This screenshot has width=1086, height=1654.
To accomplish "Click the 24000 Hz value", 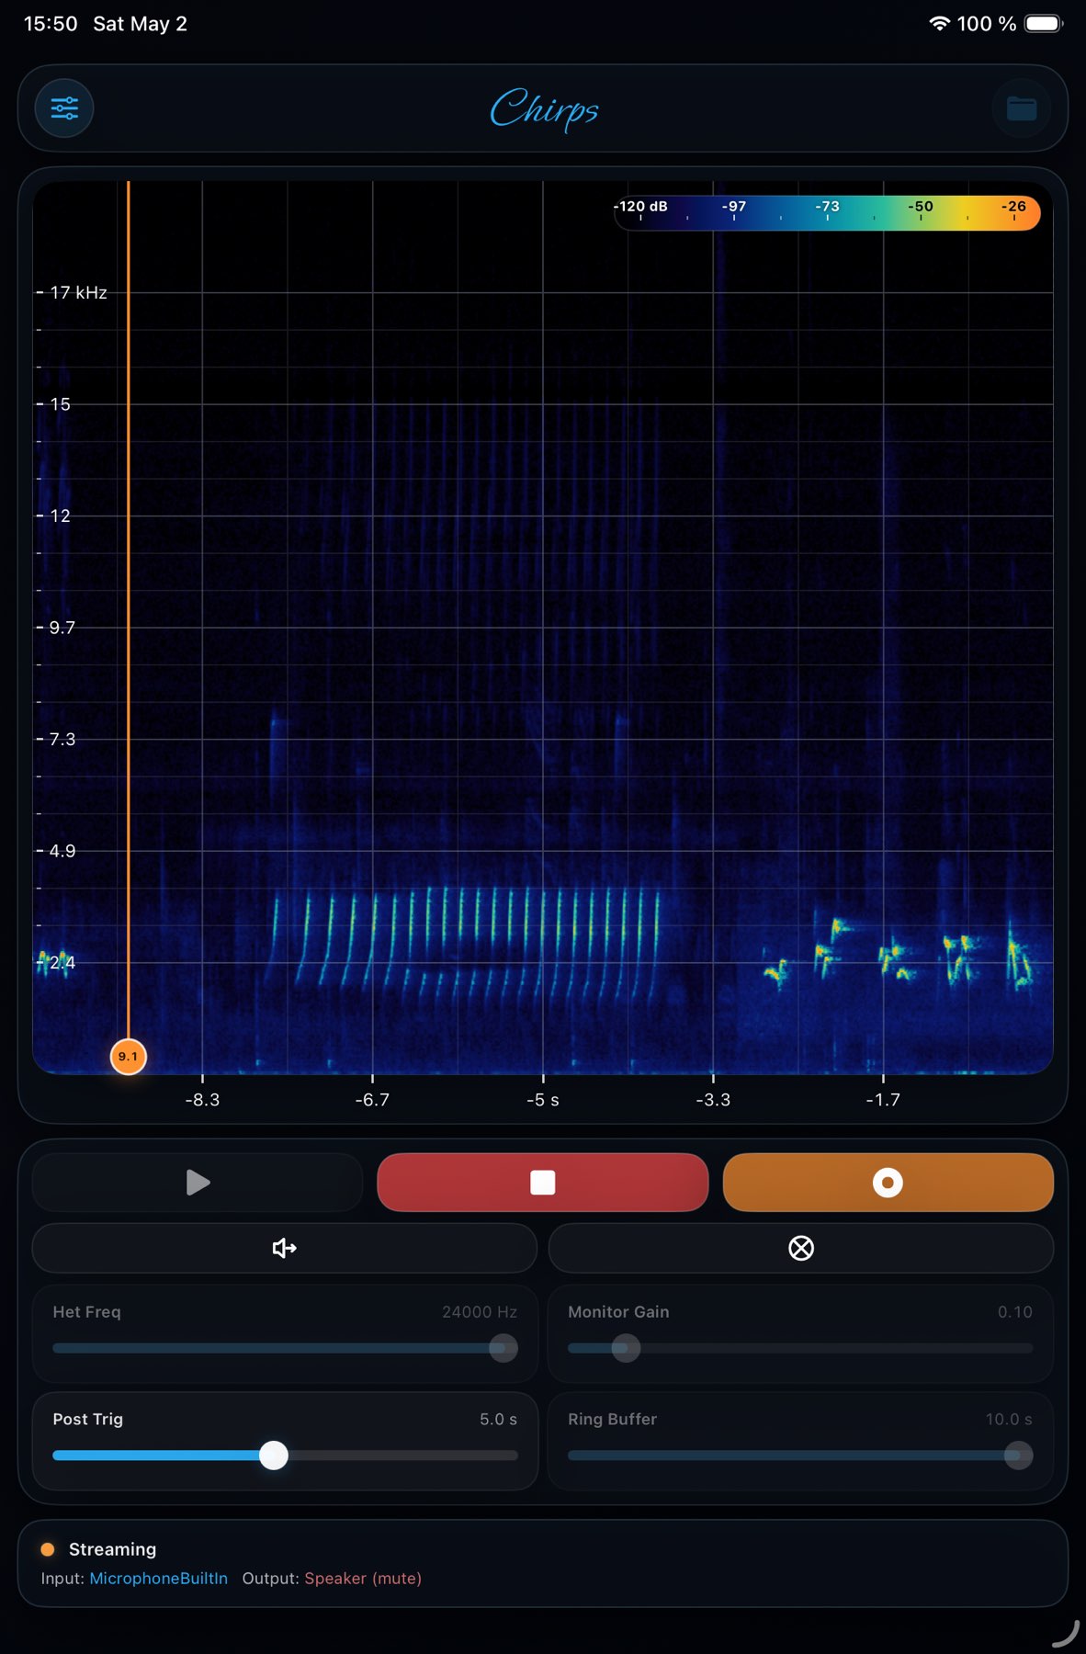I will tap(480, 1312).
